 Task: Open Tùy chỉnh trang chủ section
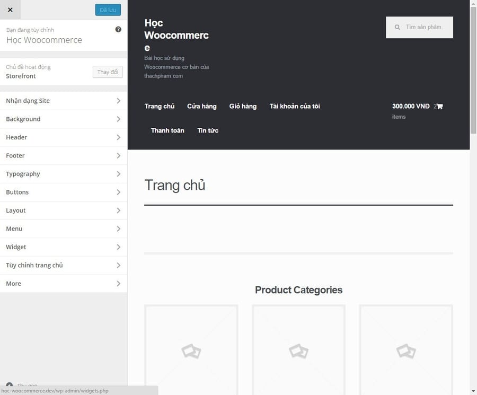[64, 265]
